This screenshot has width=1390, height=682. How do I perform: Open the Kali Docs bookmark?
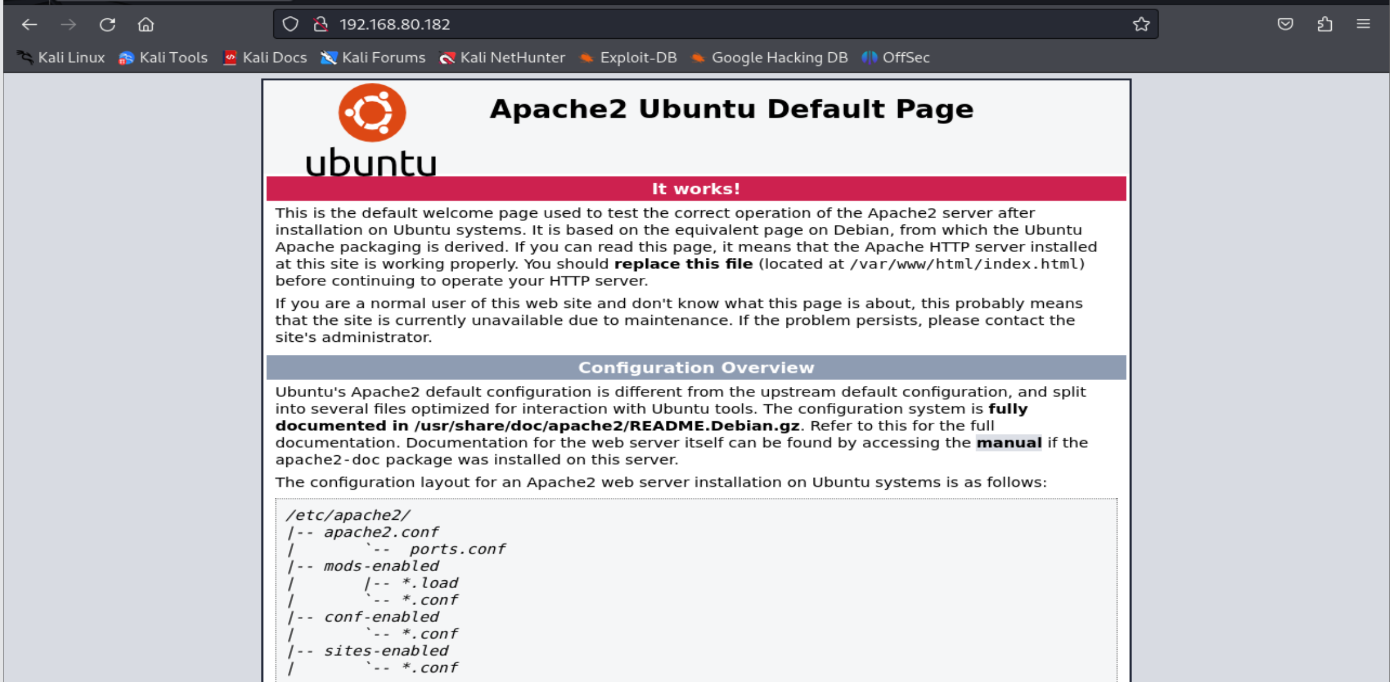265,58
